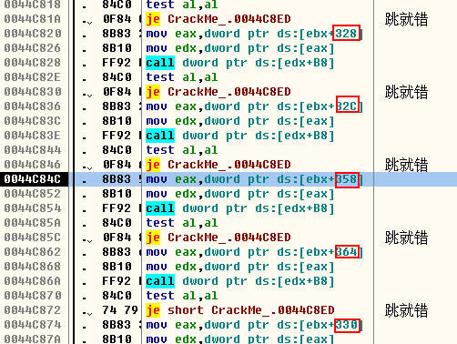This screenshot has width=457, height=344.
Task: Click address 0044C85C in the address column
Action: (33, 238)
